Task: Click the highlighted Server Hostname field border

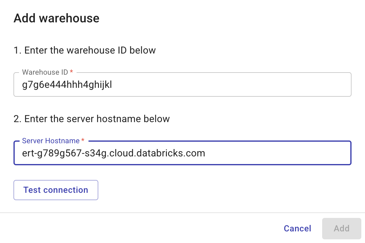Action: pos(182,165)
